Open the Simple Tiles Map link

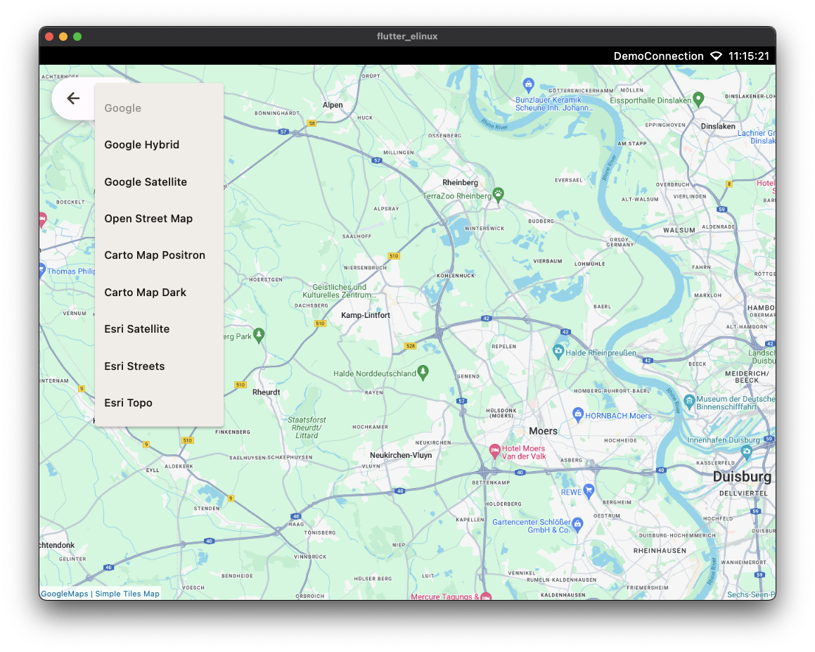point(127,594)
